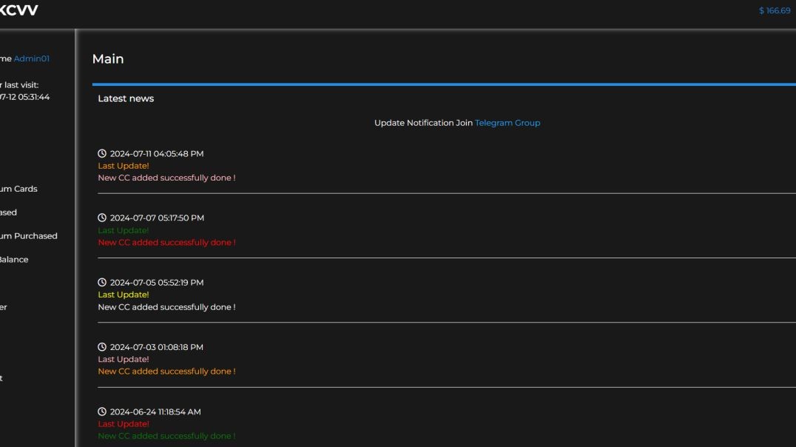The height and width of the screenshot is (447, 796).
Task: Open the sidebar item ending in 'ased'
Action: click(x=8, y=212)
